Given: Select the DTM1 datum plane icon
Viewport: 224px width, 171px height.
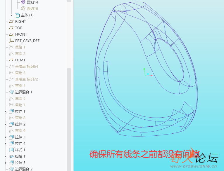Looking at the screenshot, I should (11, 60).
